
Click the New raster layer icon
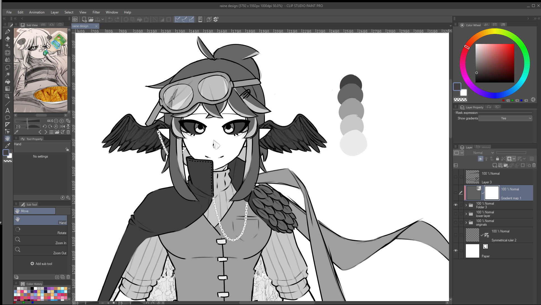pos(495,165)
